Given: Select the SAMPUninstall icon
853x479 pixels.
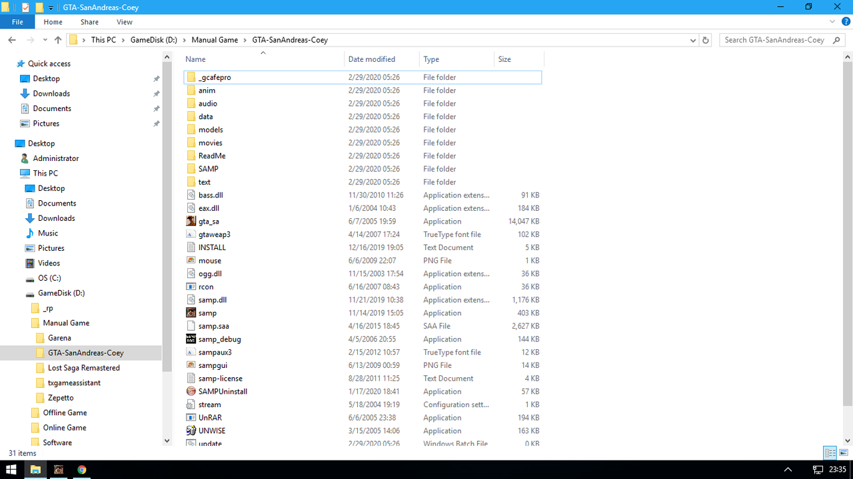Looking at the screenshot, I should coord(191,392).
